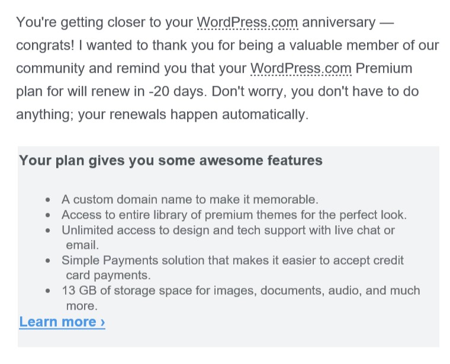This screenshot has height=364, width=450.
Task: Click the word "email." under the support item
Action: [82, 245]
